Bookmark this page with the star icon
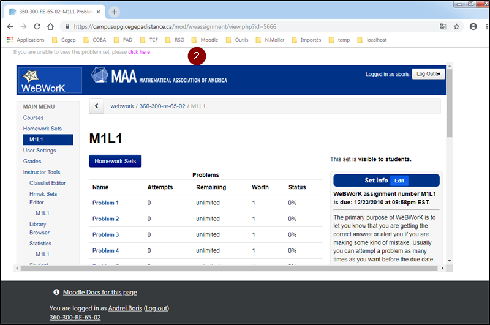 click(456, 27)
